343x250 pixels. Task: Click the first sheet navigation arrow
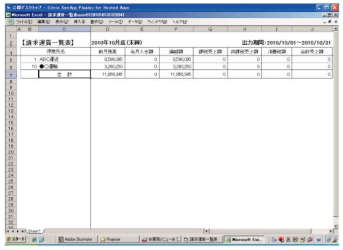(x=7, y=231)
